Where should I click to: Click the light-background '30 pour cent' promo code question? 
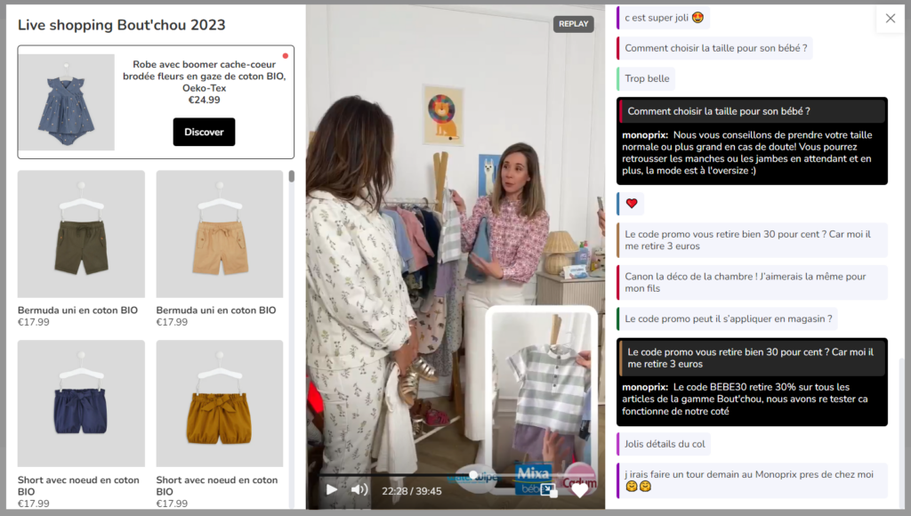click(x=752, y=240)
